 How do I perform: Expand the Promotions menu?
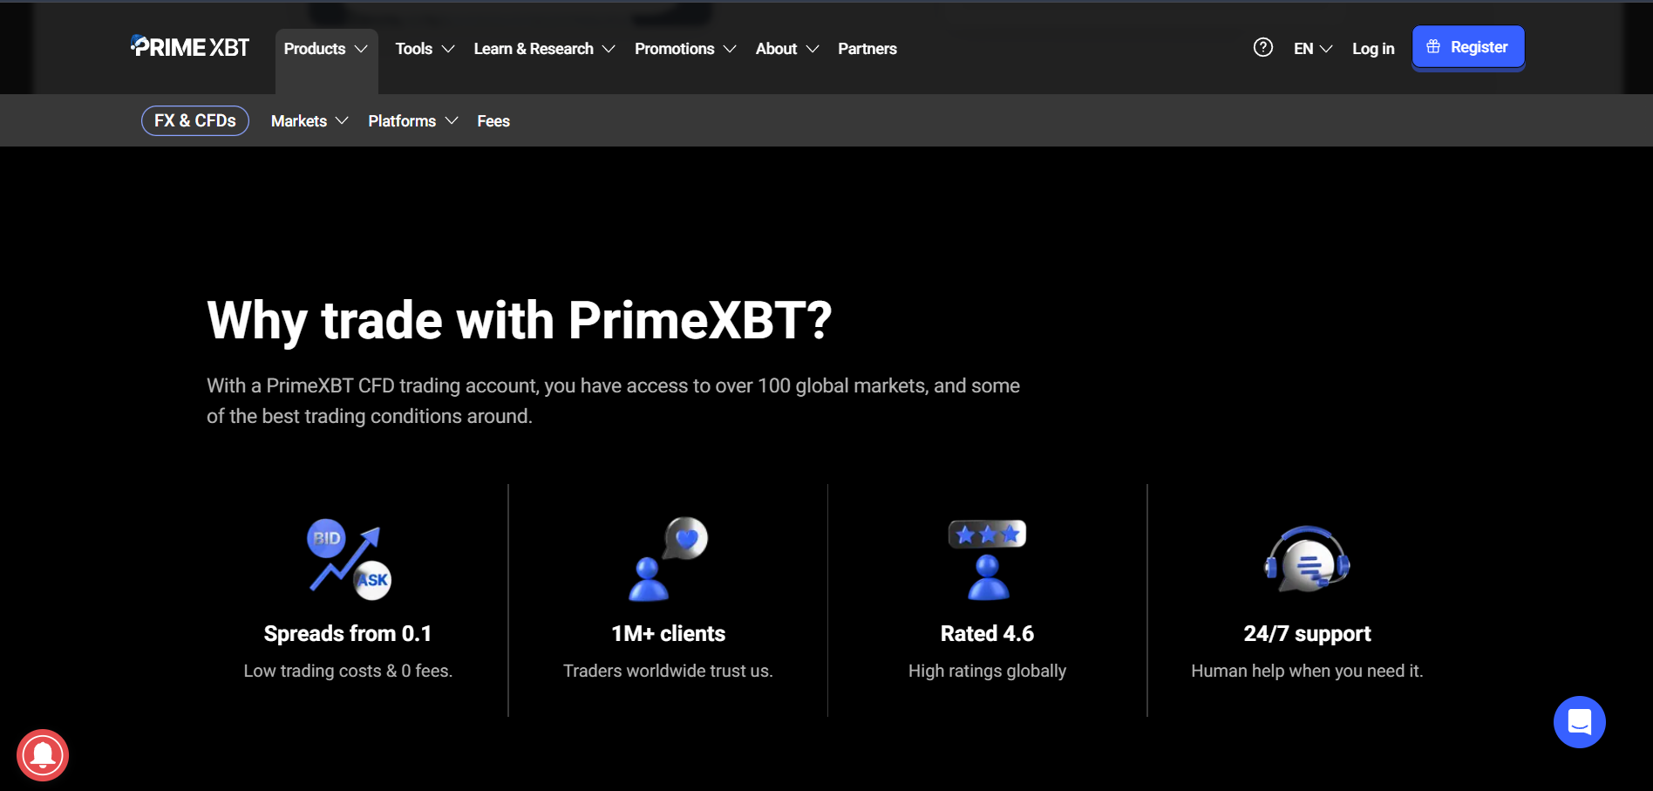tap(685, 49)
